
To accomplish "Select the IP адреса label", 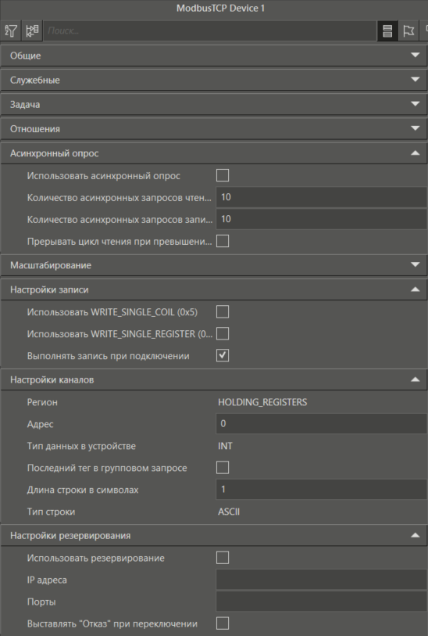I will tap(47, 580).
